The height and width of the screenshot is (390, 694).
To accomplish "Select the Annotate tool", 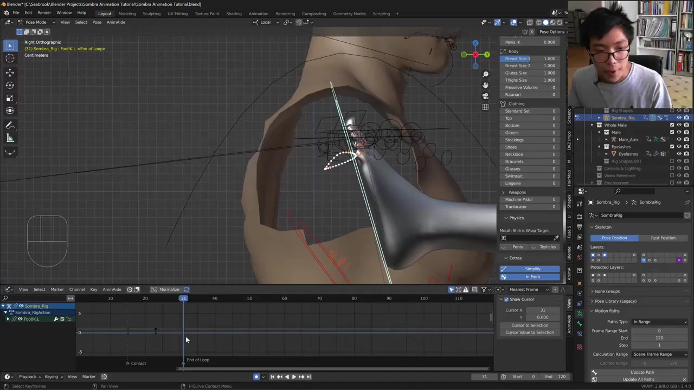I will coord(10,125).
